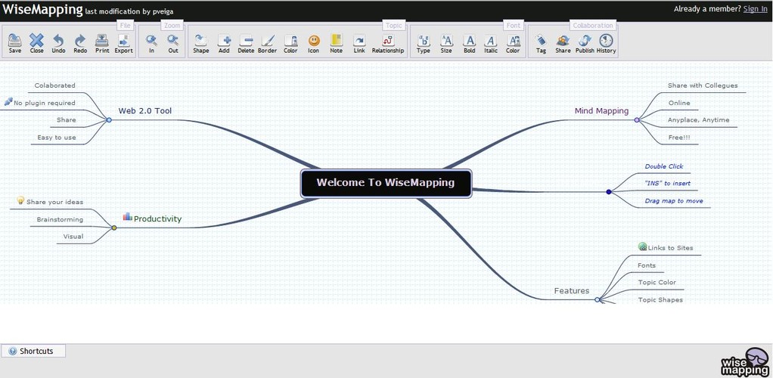
Task: Select the Brainstorming subtopic
Action: click(61, 219)
